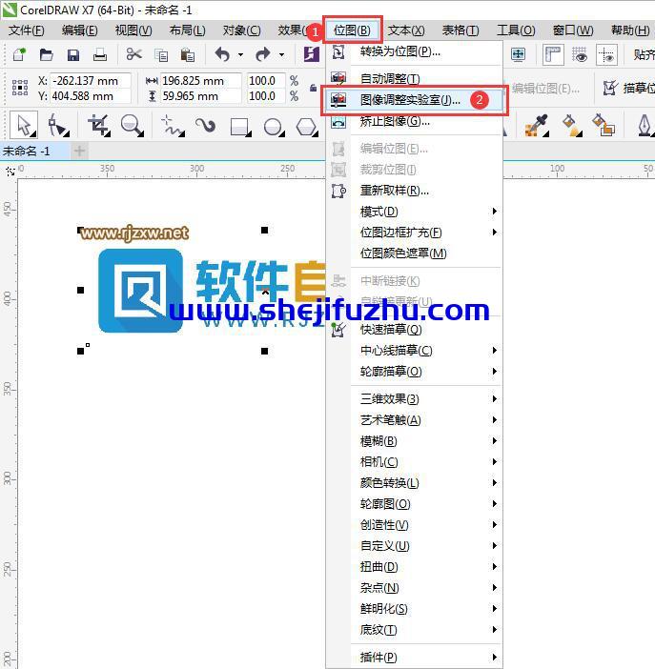The height and width of the screenshot is (669, 655).
Task: Click the object origin grid icon
Action: [20, 88]
